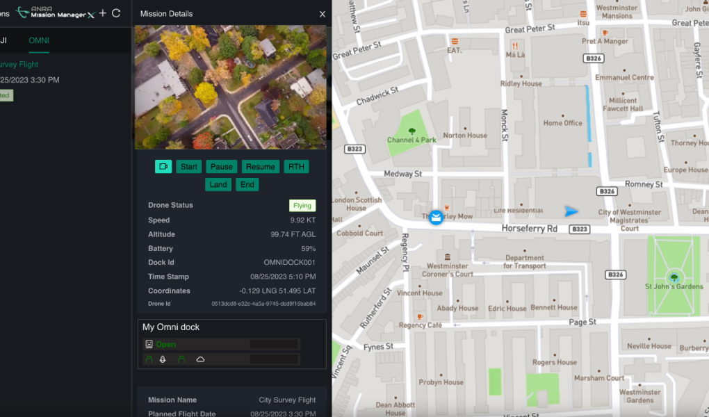Click the ANRA Mission Manager logo
The height and width of the screenshot is (417, 709).
pos(54,13)
